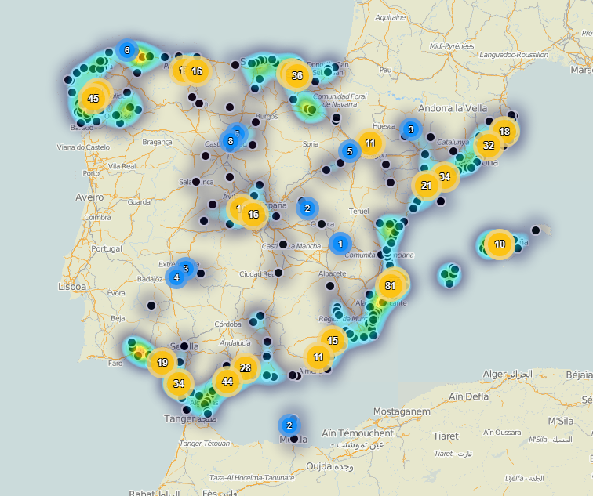The height and width of the screenshot is (496, 593).
Task: Open the large yellow 81 cluster
Action: pos(391,285)
